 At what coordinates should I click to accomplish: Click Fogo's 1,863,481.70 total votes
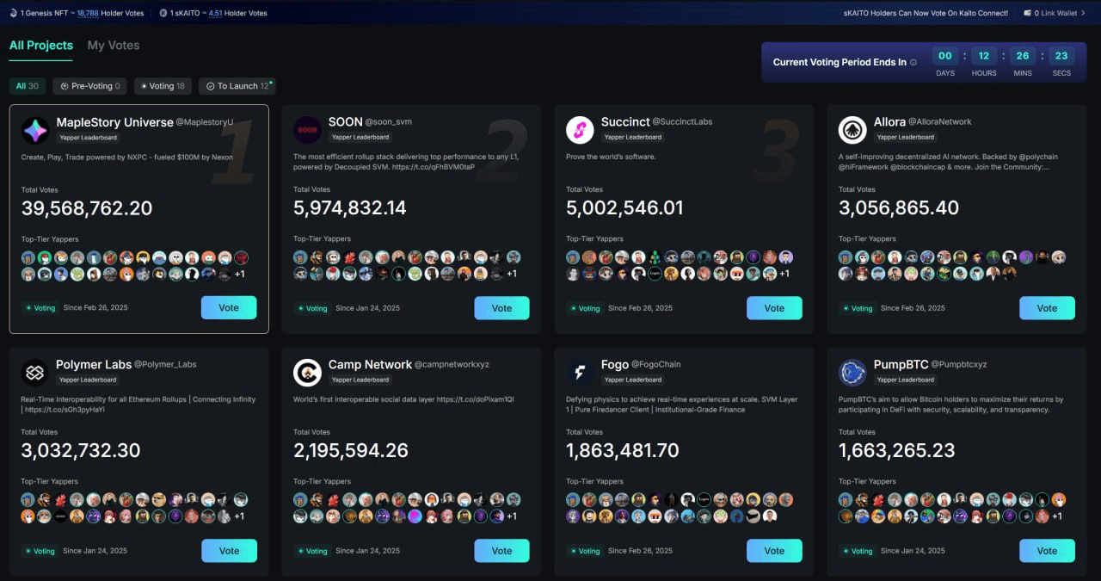[623, 451]
